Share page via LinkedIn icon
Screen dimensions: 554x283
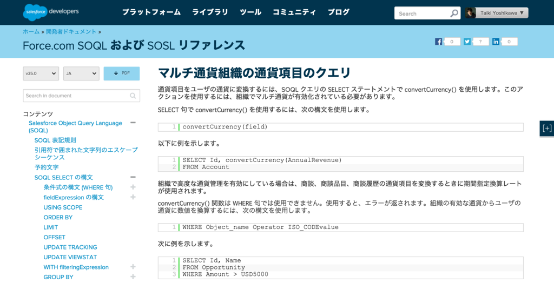coord(496,42)
